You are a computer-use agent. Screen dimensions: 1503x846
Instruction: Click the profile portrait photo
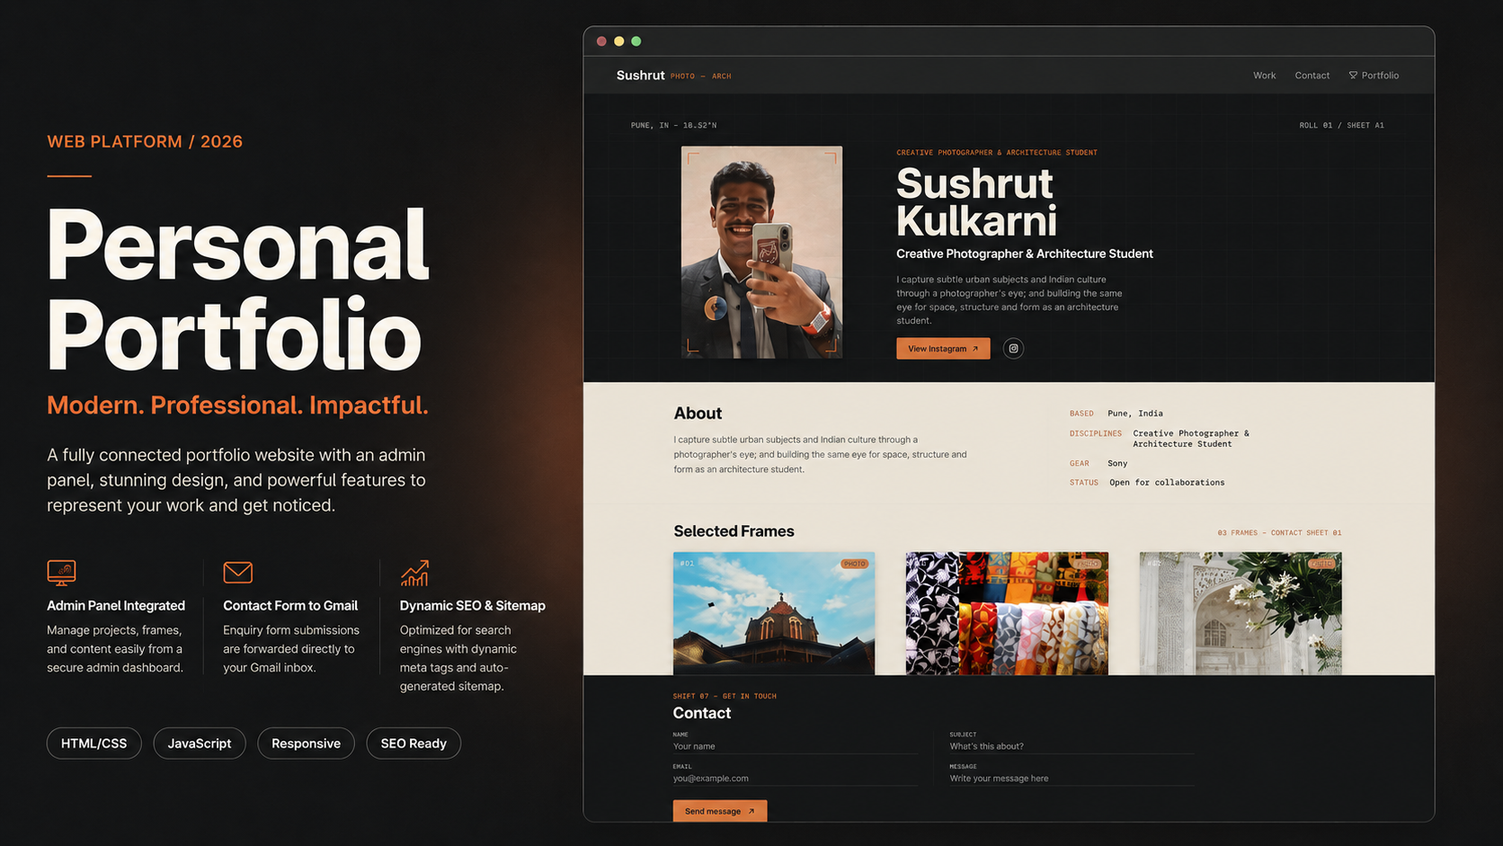[x=761, y=252]
